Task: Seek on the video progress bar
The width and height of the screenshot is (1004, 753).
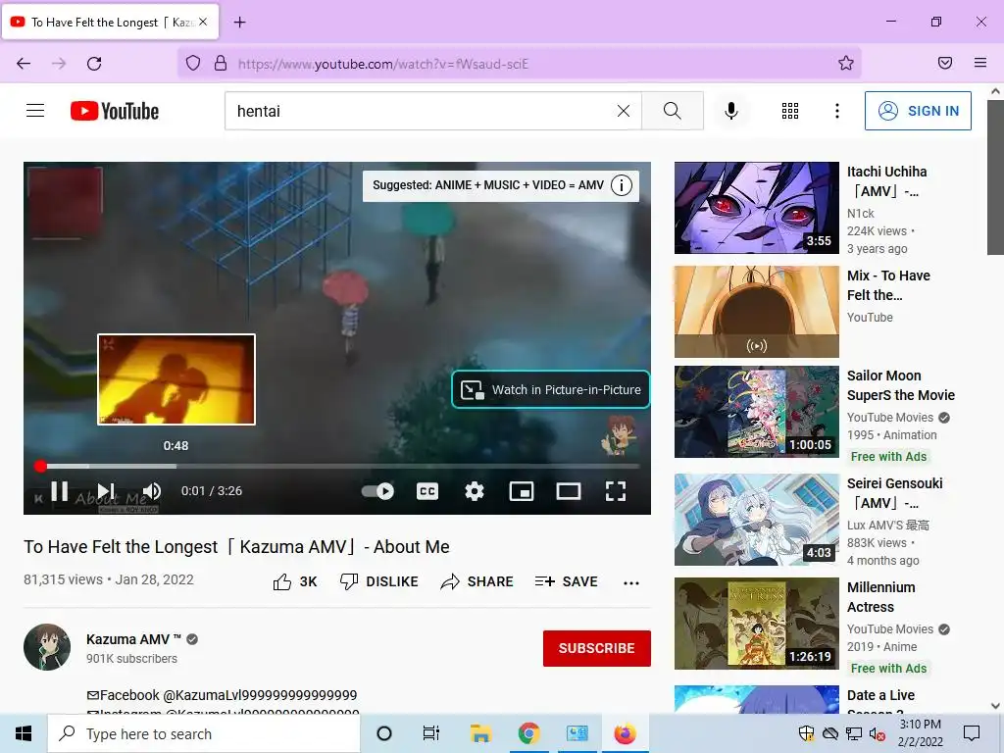Action: click(x=339, y=466)
